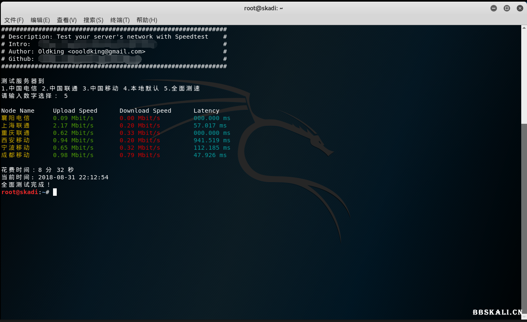The height and width of the screenshot is (322, 527).
Task: Click the root@skadi window title bar text
Action: [x=263, y=8]
